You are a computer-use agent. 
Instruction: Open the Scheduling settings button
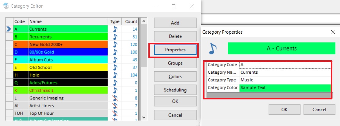coord(175,90)
